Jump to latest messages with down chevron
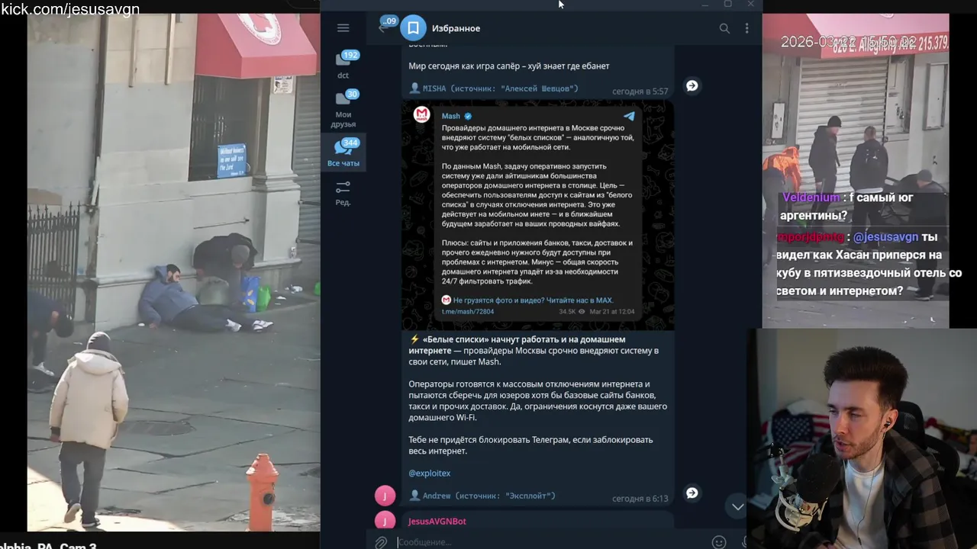The image size is (977, 549). (737, 506)
